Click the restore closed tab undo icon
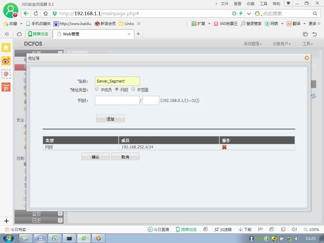 pos(315,34)
